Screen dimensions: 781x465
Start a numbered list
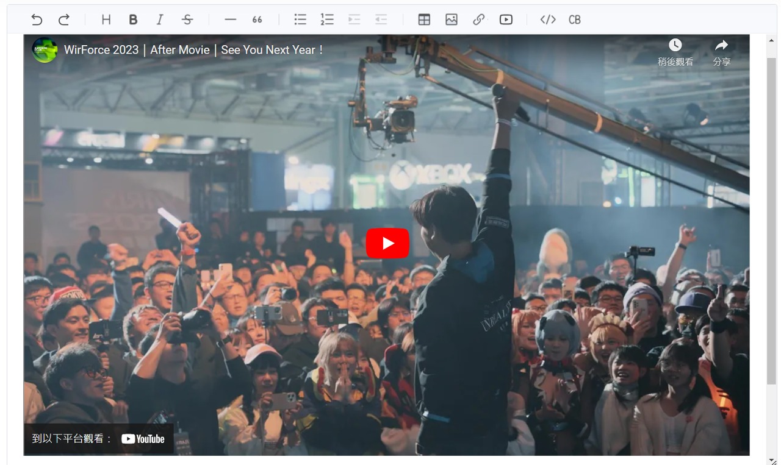pos(327,20)
